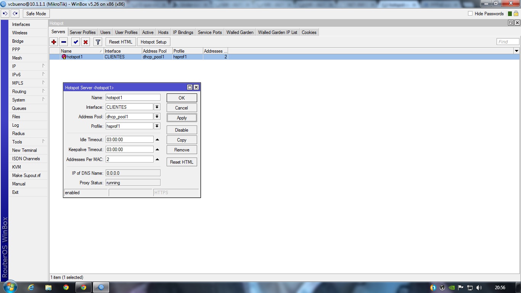Click the red plus add server icon

[54, 42]
